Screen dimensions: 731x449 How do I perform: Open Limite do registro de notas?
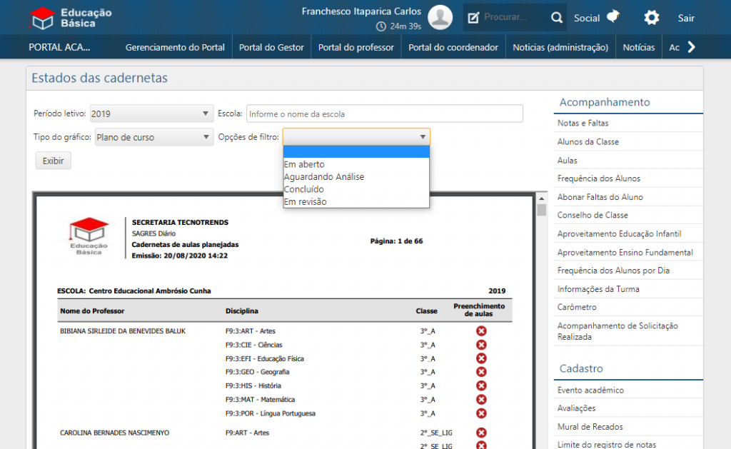point(607,445)
